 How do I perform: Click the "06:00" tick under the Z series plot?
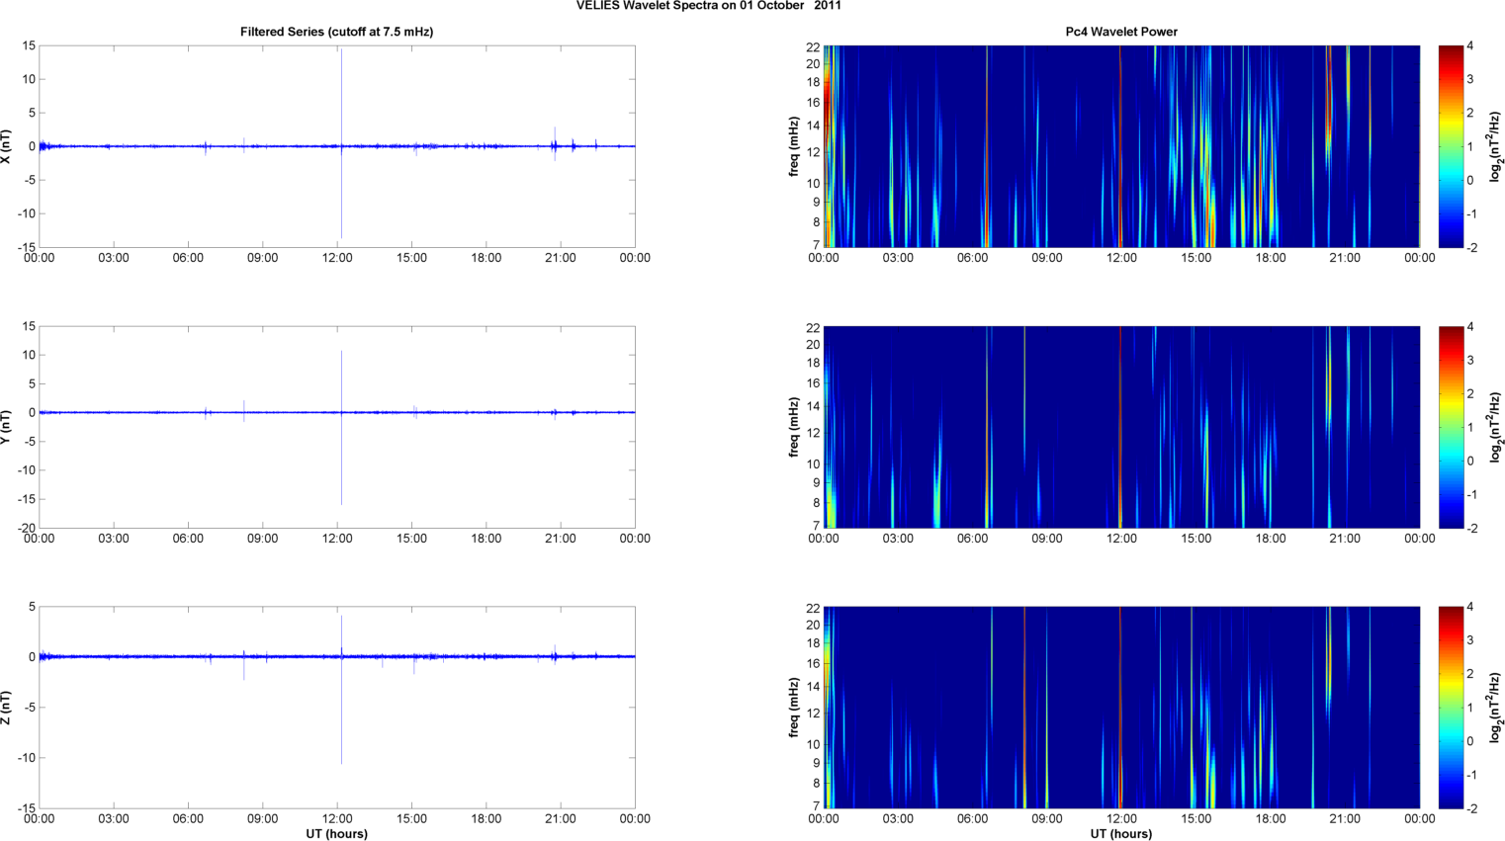188,819
